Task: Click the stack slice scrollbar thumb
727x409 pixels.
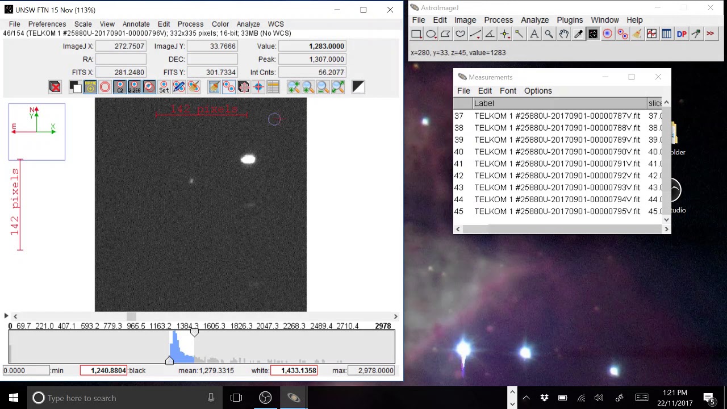Action: [x=131, y=316]
